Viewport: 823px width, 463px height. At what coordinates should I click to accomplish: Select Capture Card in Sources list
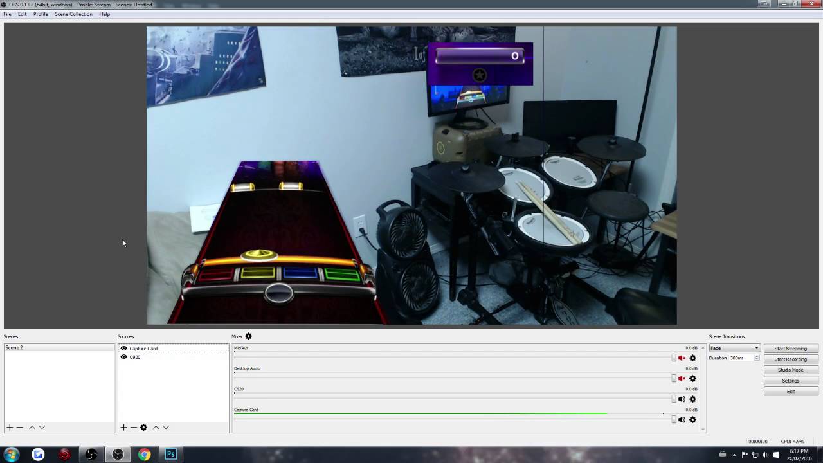[173, 349]
